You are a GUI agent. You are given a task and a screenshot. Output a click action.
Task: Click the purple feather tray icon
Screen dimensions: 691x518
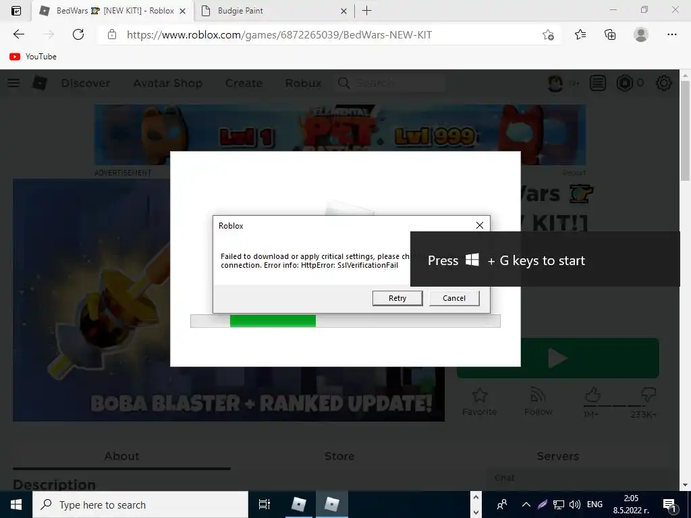point(543,505)
